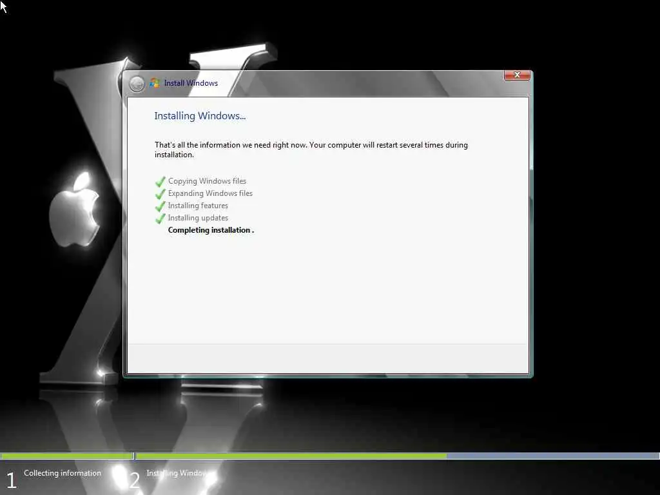Click the checkmark beside Installing updates
This screenshot has height=495, width=660.
160,218
